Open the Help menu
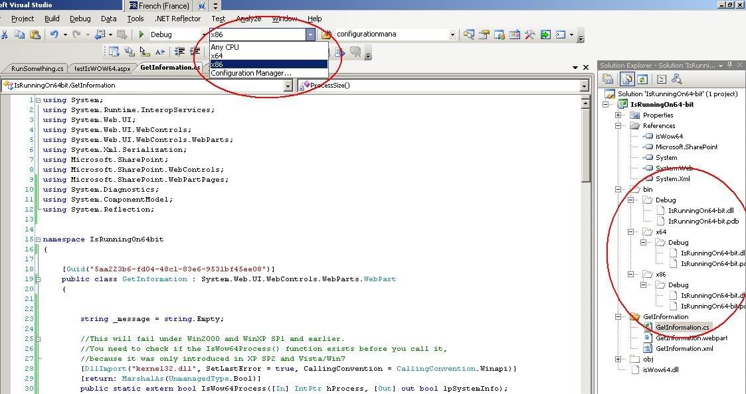 [314, 19]
